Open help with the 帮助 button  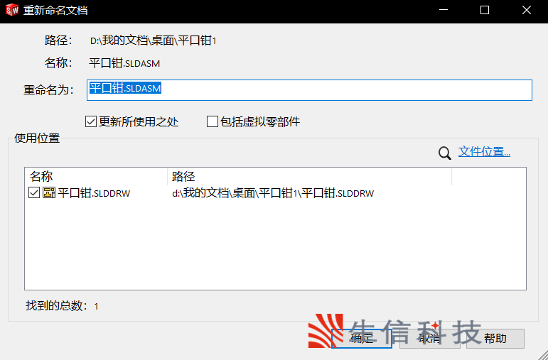[x=495, y=339]
